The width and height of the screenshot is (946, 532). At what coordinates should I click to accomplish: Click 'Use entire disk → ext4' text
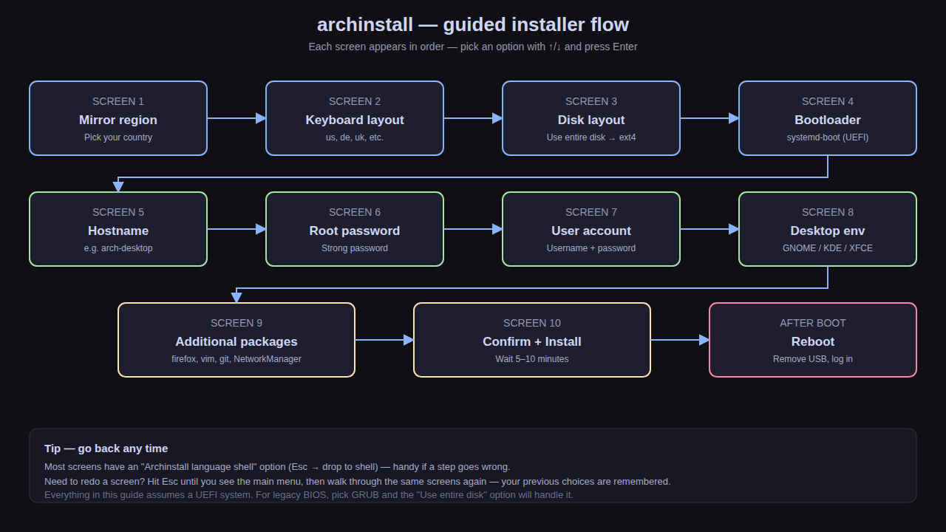point(591,137)
